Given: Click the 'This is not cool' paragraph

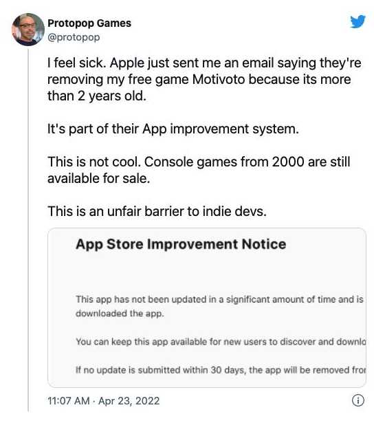Looking at the screenshot, I should (x=199, y=170).
